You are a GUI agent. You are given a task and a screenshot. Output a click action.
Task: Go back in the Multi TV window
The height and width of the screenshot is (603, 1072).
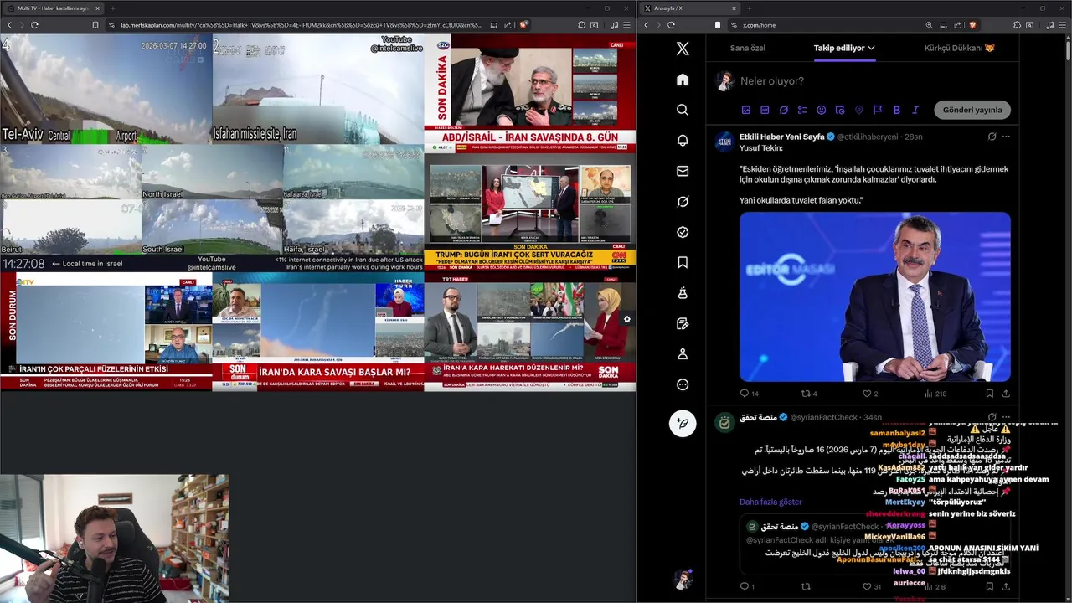click(9, 25)
